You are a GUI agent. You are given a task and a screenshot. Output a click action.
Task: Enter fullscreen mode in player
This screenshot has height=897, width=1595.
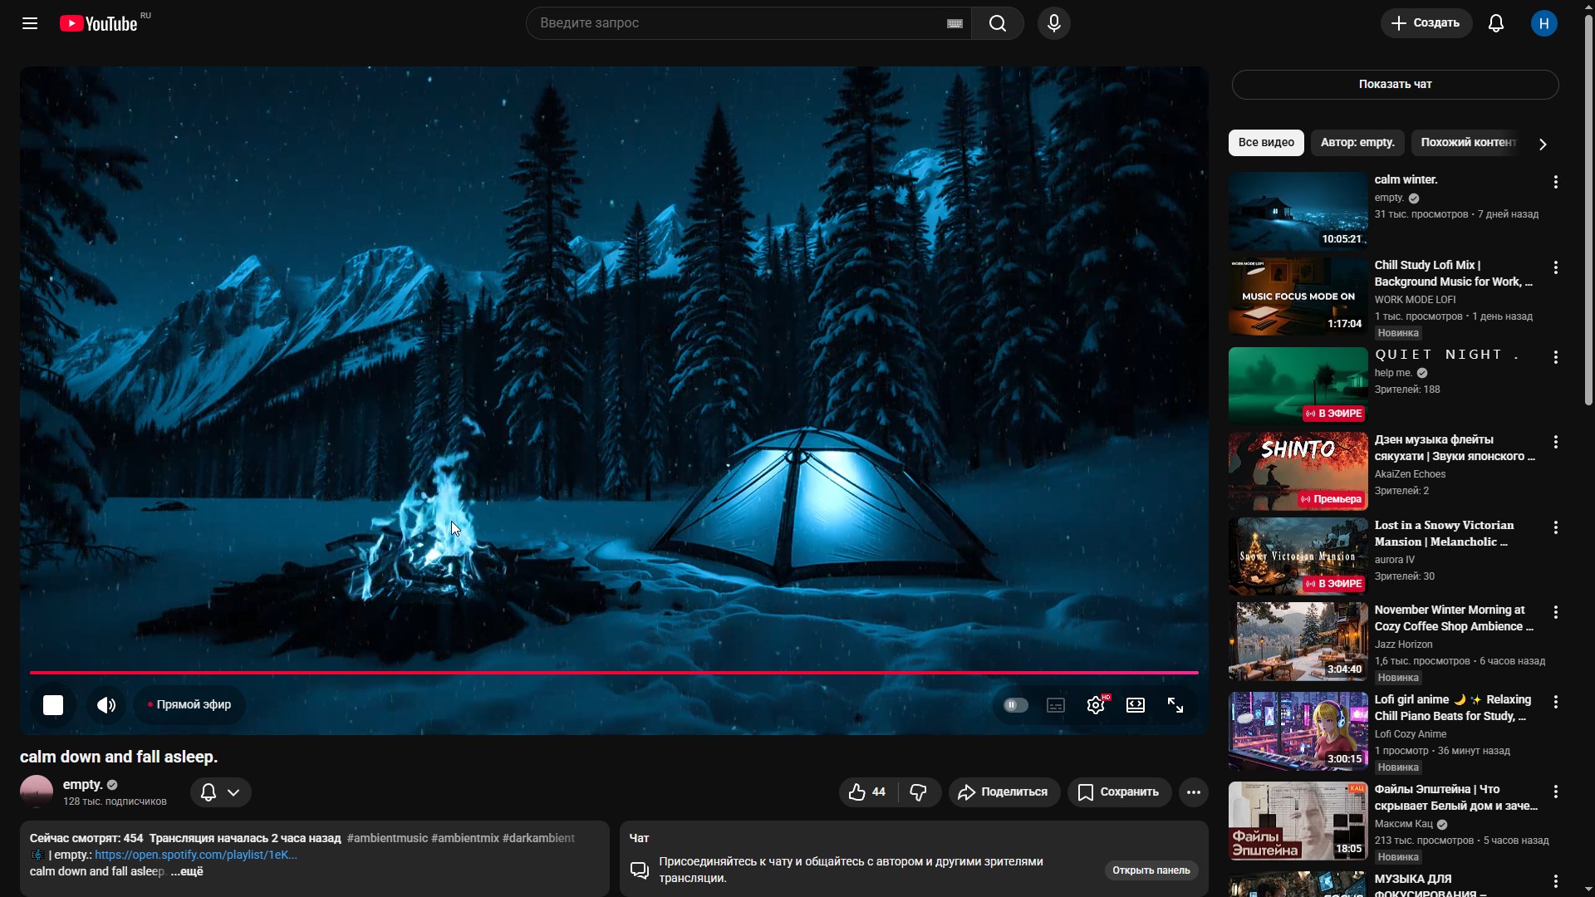(1175, 705)
